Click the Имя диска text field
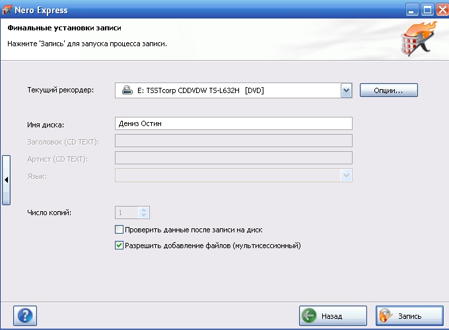 (234, 123)
